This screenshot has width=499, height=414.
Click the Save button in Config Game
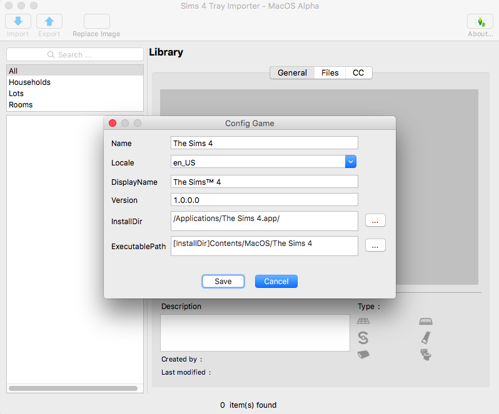coord(223,282)
